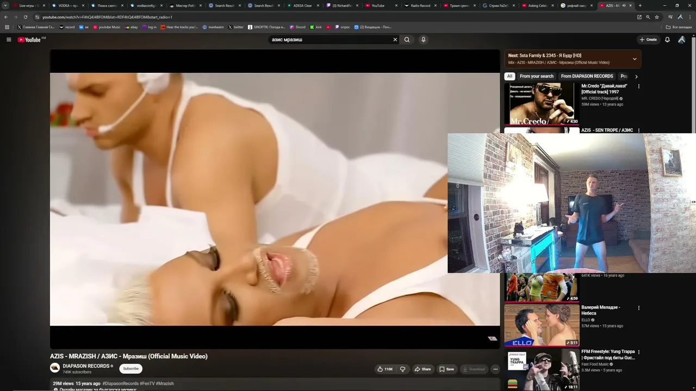This screenshot has height=391, width=696.
Task: Open the 'youtube Music' bookmark
Action: (x=107, y=27)
